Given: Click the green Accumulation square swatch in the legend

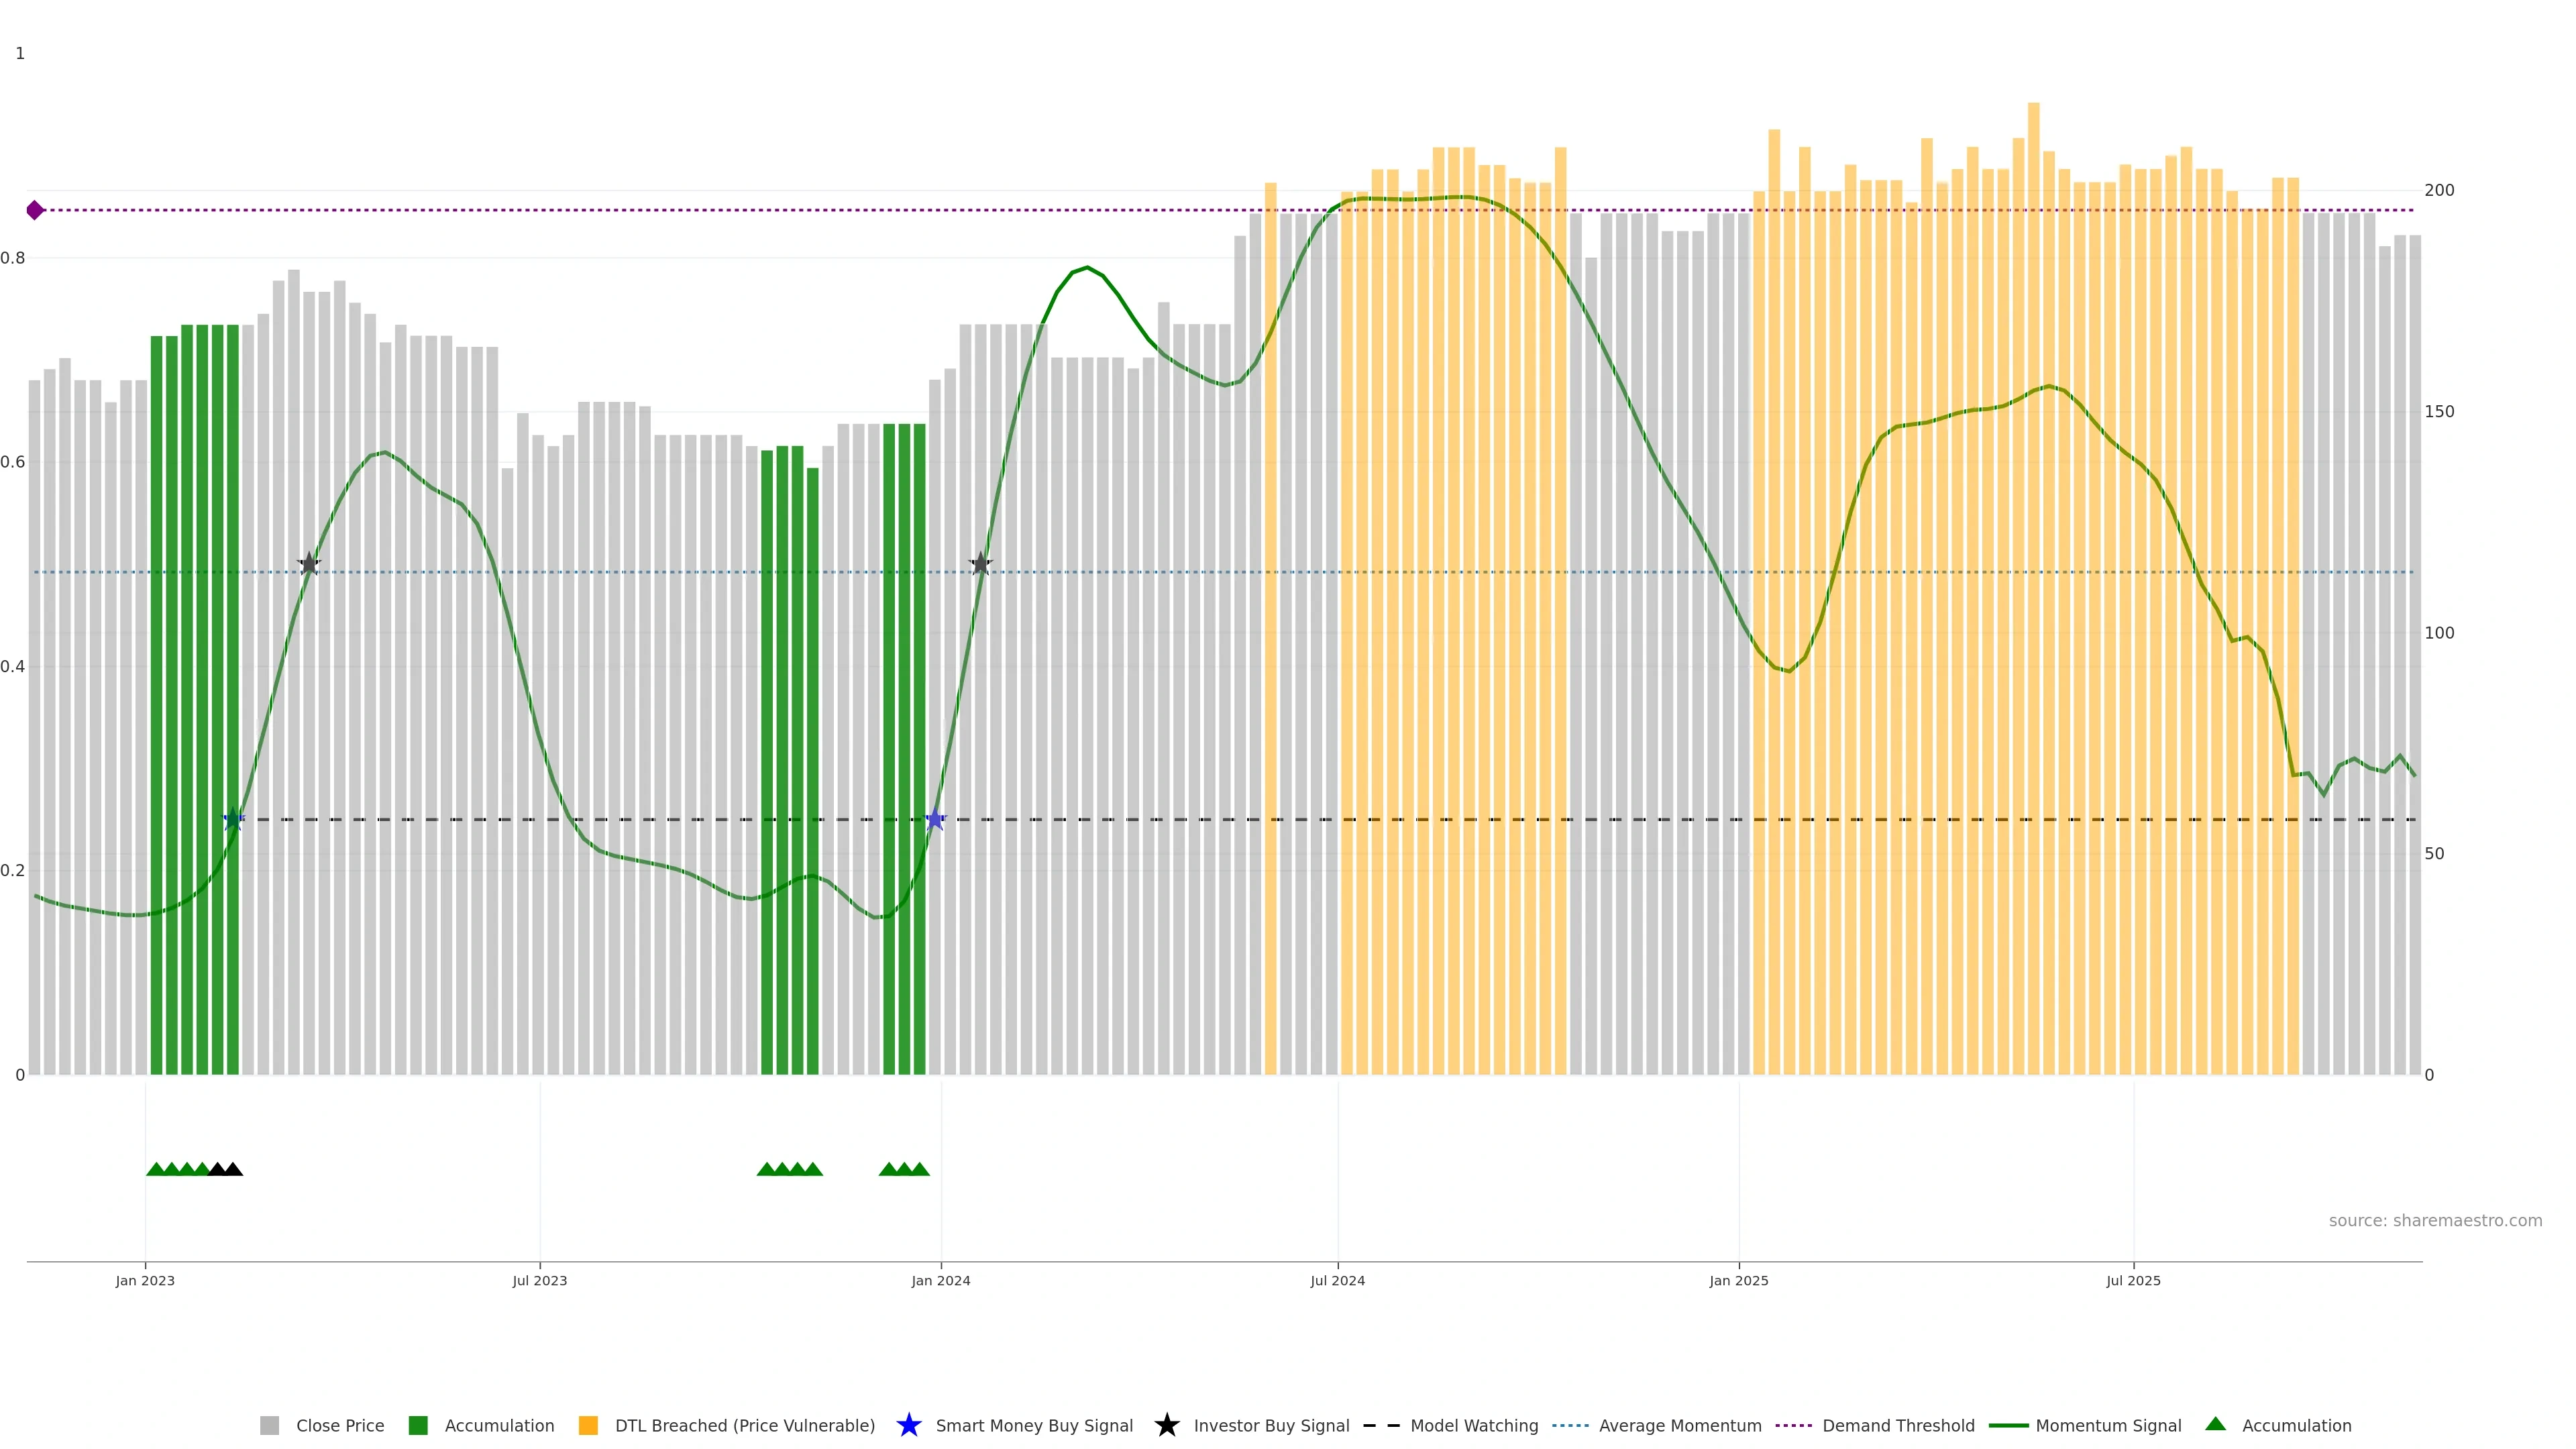Looking at the screenshot, I should coord(418,1425).
